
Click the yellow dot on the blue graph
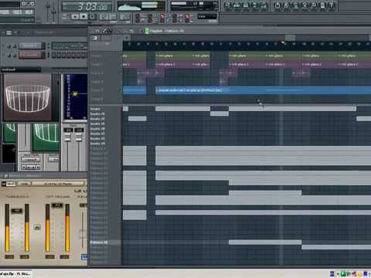point(75,94)
